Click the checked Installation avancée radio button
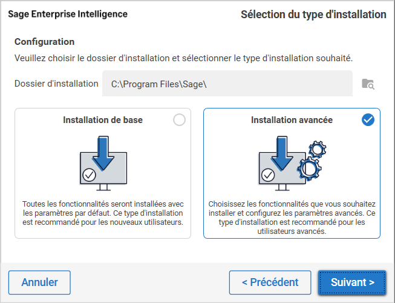The width and height of the screenshot is (395, 303). click(368, 120)
